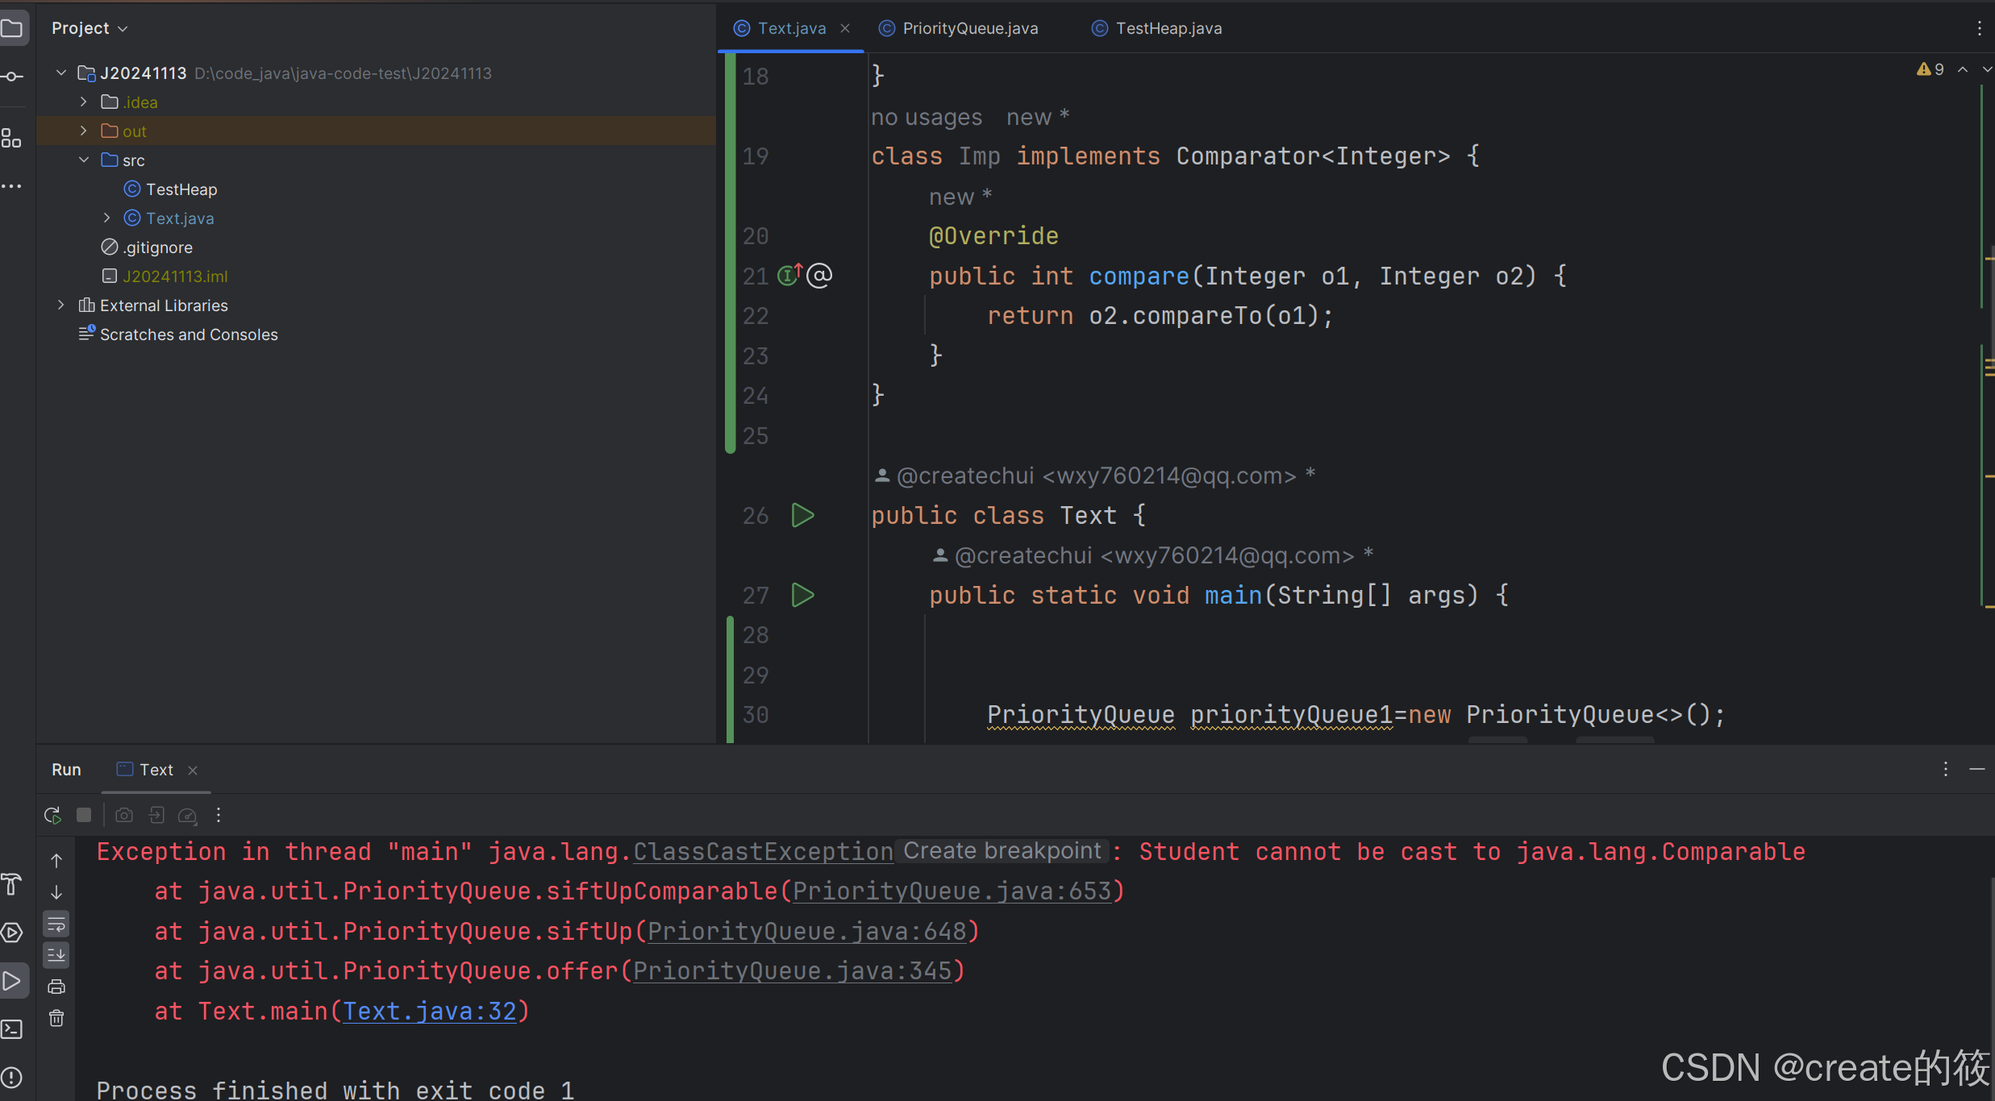Toggle scroll to end of console

click(56, 956)
